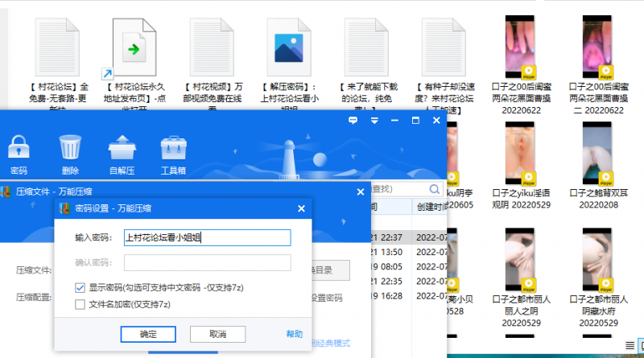The image size is (644, 358).
Task: Sort by the 创建时间 column header
Action: pyautogui.click(x=431, y=208)
